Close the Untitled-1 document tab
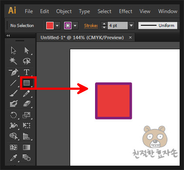The width and height of the screenshot is (184, 170). pyautogui.click(x=130, y=37)
